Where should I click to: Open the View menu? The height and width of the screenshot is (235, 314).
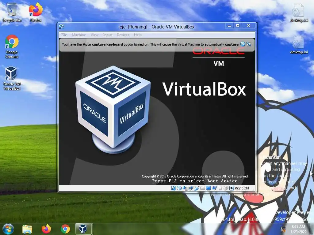[x=94, y=35]
